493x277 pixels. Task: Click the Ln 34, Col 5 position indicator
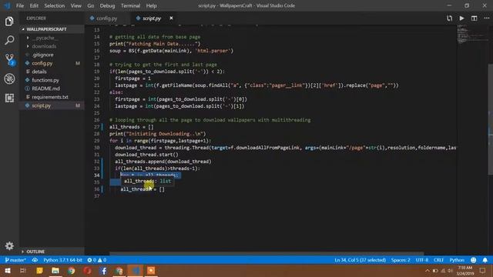360,260
